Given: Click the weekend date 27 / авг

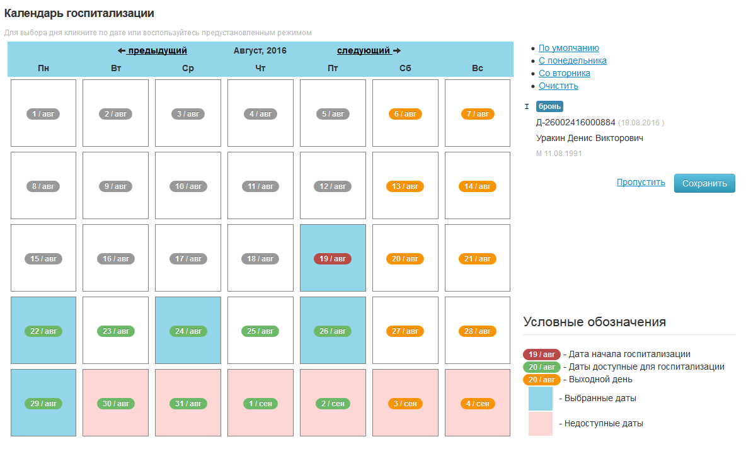Looking at the screenshot, I should point(405,331).
